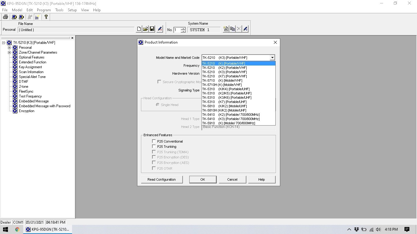Image resolution: width=417 pixels, height=234 pixels.
Task: Close the tree panel with its X
Action: pos(72,38)
